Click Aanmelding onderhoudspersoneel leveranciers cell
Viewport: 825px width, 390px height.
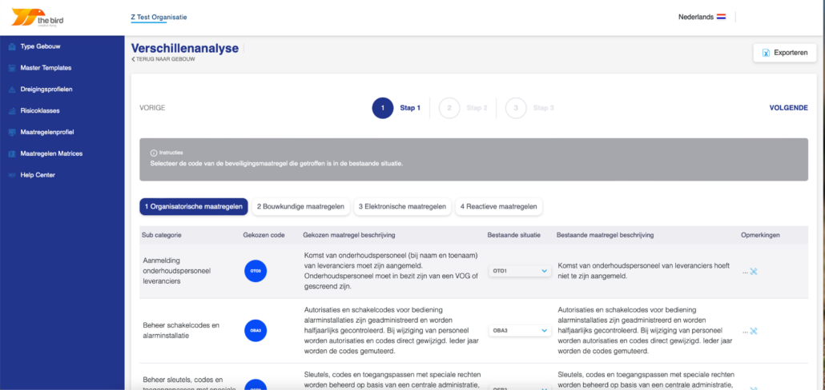tap(178, 271)
